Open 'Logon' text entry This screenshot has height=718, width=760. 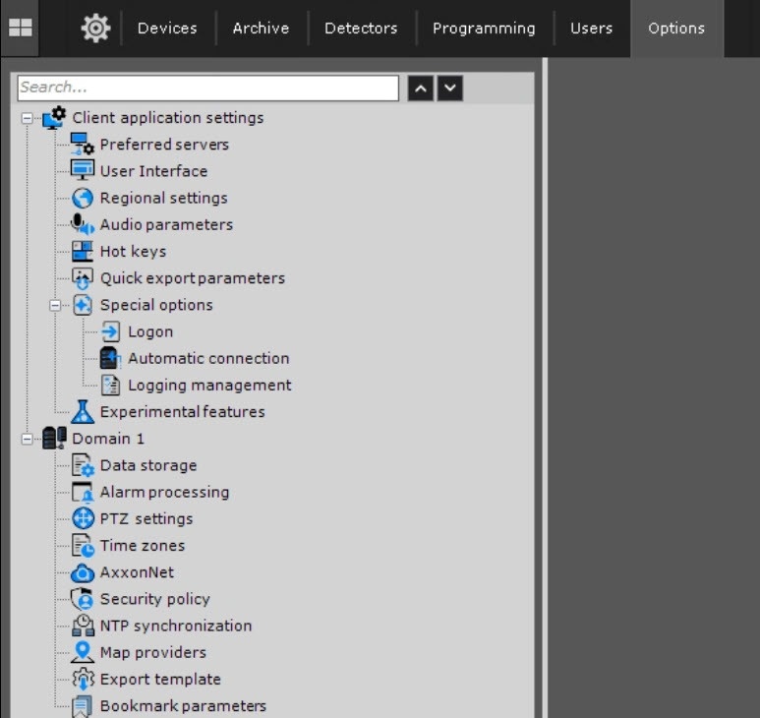pyautogui.click(x=150, y=332)
